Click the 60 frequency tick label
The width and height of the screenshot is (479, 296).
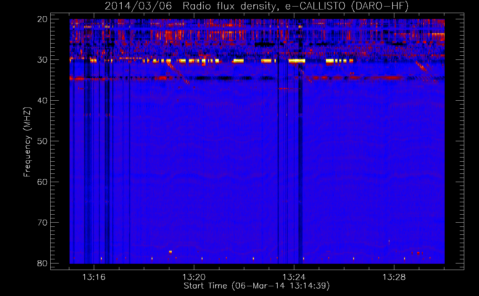(42, 182)
